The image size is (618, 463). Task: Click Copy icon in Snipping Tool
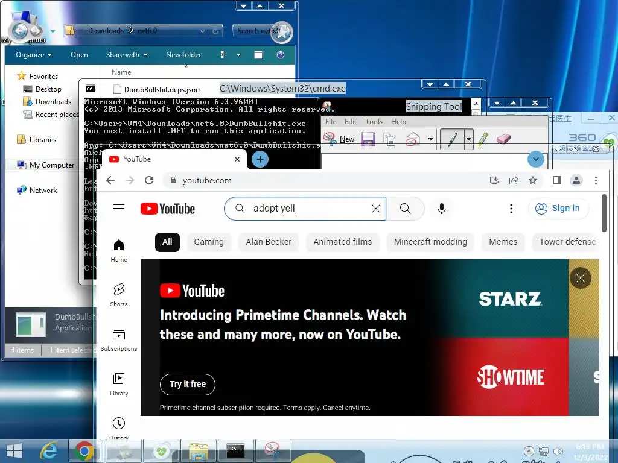[389, 139]
